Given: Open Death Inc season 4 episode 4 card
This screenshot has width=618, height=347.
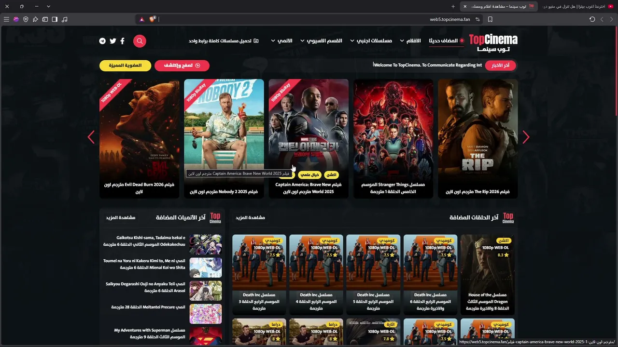Looking at the screenshot, I should pos(316,274).
